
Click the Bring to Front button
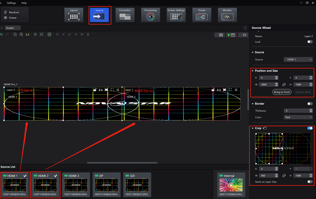tap(282, 92)
